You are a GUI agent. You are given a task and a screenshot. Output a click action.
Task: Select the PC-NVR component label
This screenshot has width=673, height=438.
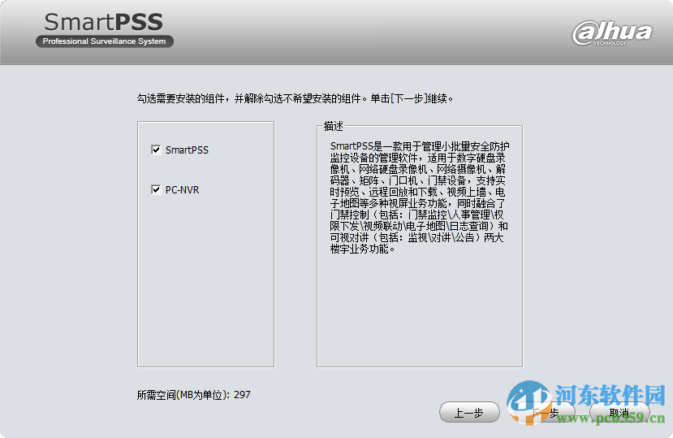click(182, 189)
